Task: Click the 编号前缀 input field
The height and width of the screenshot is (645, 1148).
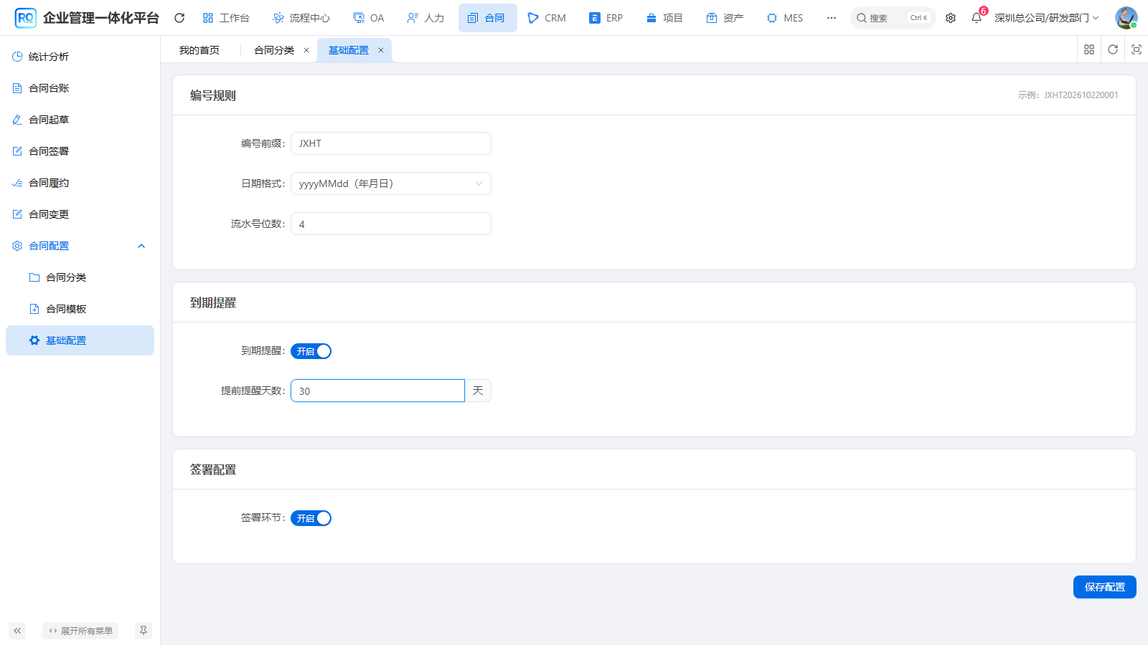Action: point(391,143)
